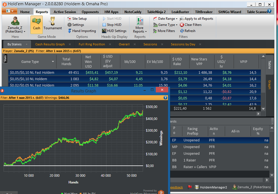Image resolution: width=278 pixels, height=194 pixels.
Task: Open the vertical Stats side panel tab
Action: [5, 59]
